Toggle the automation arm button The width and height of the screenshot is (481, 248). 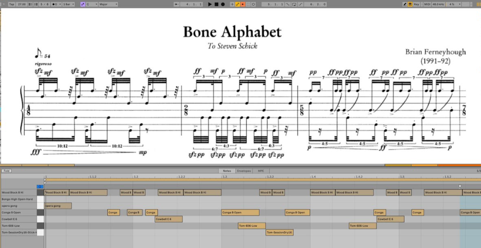point(237,4)
